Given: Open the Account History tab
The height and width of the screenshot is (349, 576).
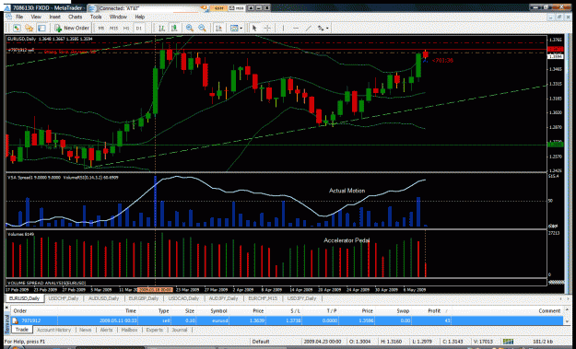Looking at the screenshot, I should pos(54,330).
